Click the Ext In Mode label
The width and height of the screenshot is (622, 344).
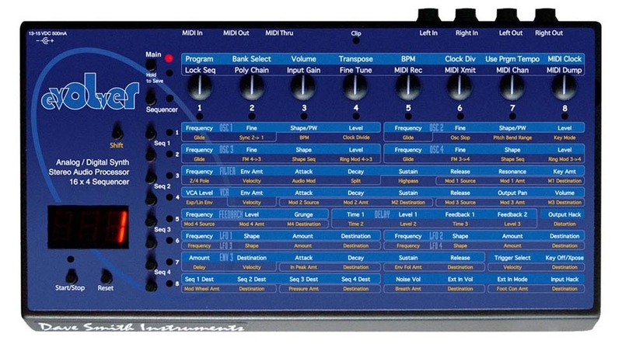512,279
